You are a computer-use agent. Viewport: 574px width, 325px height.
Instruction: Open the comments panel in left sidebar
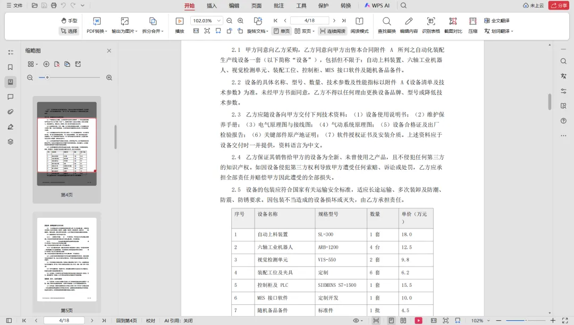10,97
